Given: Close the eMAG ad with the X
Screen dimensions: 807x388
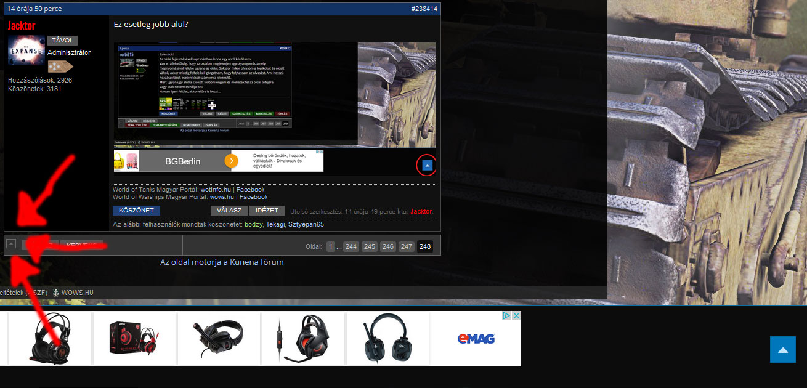Looking at the screenshot, I should click(516, 316).
